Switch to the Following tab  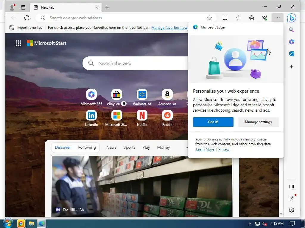click(87, 147)
